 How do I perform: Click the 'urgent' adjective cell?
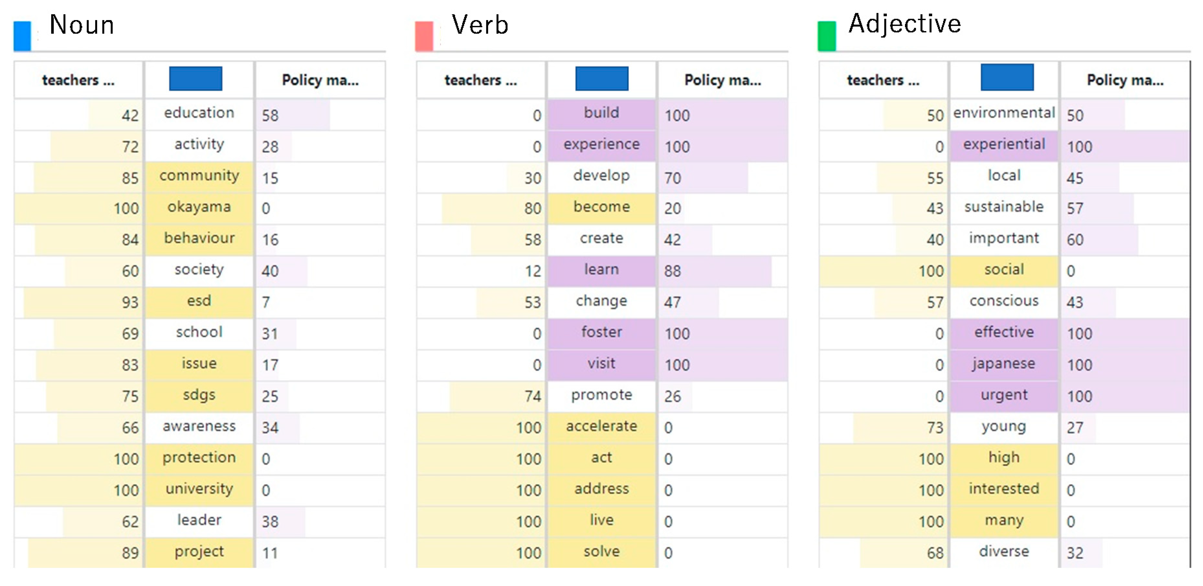tap(1004, 395)
